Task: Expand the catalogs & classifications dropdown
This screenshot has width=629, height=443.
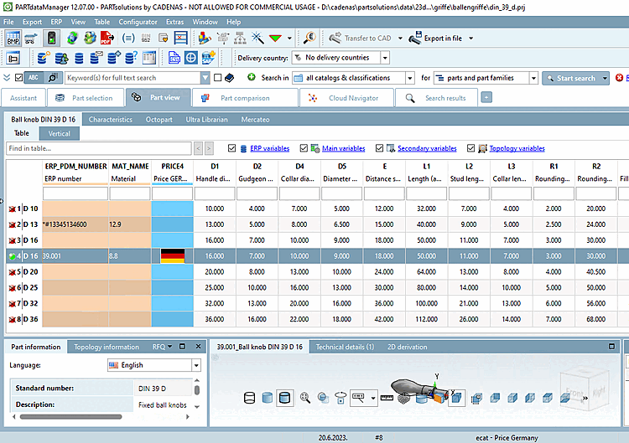Action: coord(411,78)
